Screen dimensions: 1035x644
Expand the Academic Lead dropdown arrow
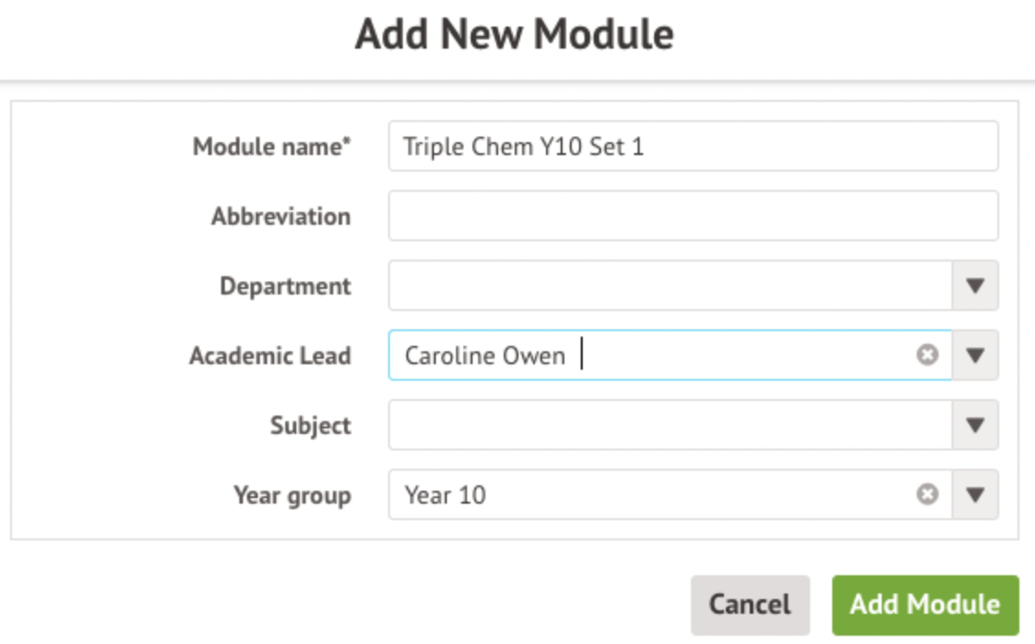click(974, 355)
